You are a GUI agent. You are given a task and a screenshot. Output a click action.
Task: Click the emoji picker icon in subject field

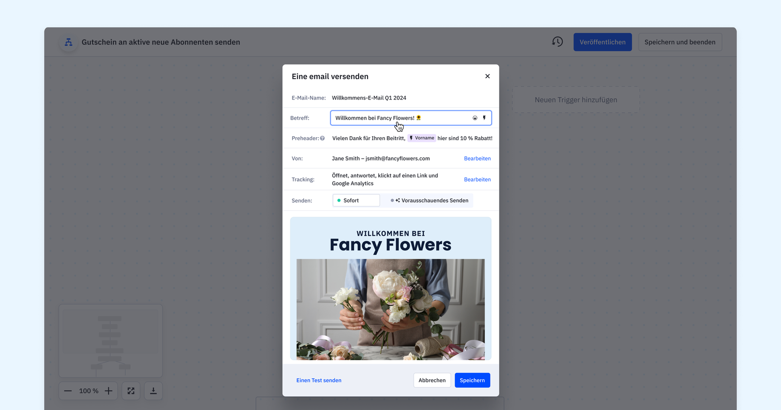(475, 118)
